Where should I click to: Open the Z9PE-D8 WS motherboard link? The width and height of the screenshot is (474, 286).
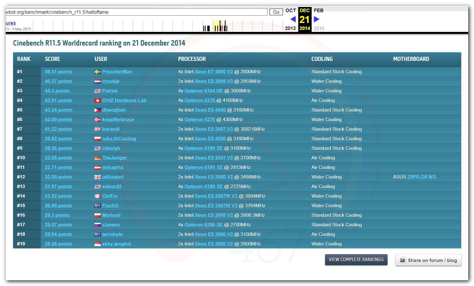422,177
